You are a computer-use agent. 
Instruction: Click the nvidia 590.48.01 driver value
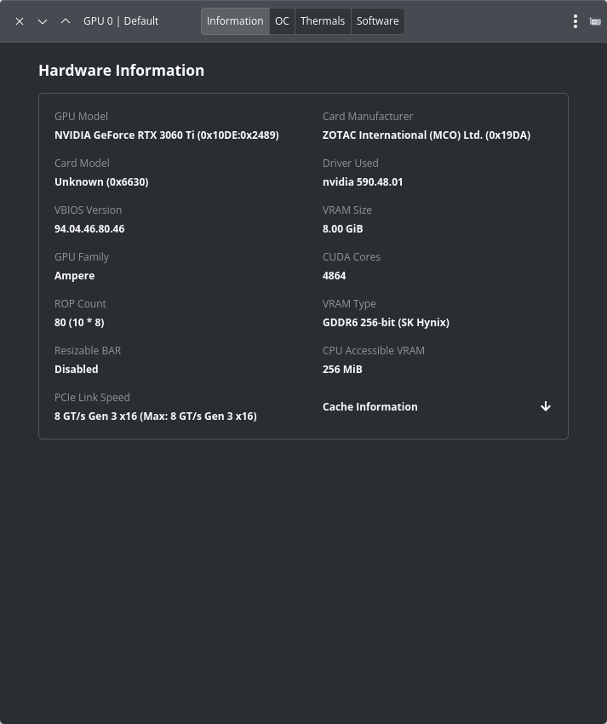363,181
